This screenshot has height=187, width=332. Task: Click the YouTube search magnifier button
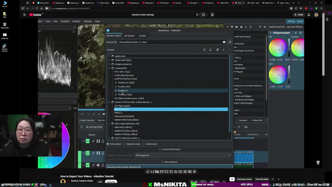click(203, 15)
